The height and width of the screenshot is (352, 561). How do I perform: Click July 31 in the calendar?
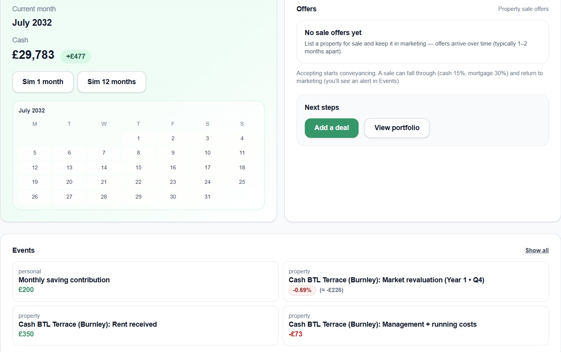(208, 197)
